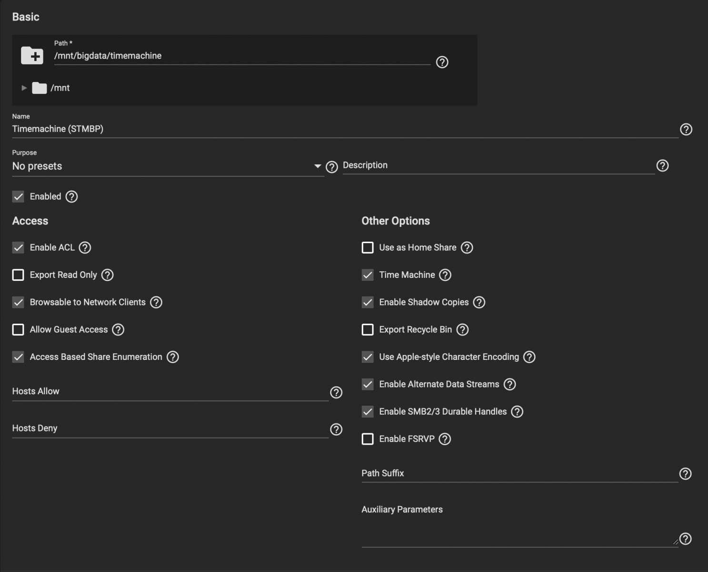This screenshot has width=708, height=572.
Task: Select the /mnt folder in tree
Action: [60, 88]
